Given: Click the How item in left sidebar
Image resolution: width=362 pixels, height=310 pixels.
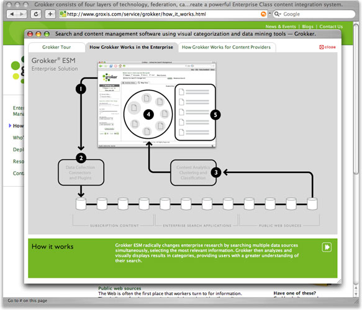Looking at the screenshot, I should pos(18,126).
